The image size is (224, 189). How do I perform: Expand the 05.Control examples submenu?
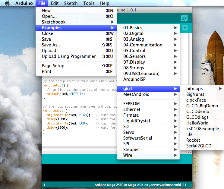[148, 51]
